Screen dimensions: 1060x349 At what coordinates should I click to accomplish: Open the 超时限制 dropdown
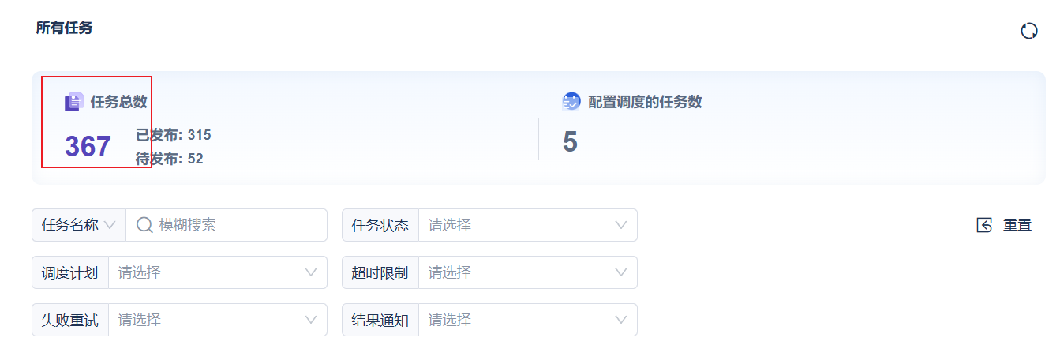coord(528,272)
